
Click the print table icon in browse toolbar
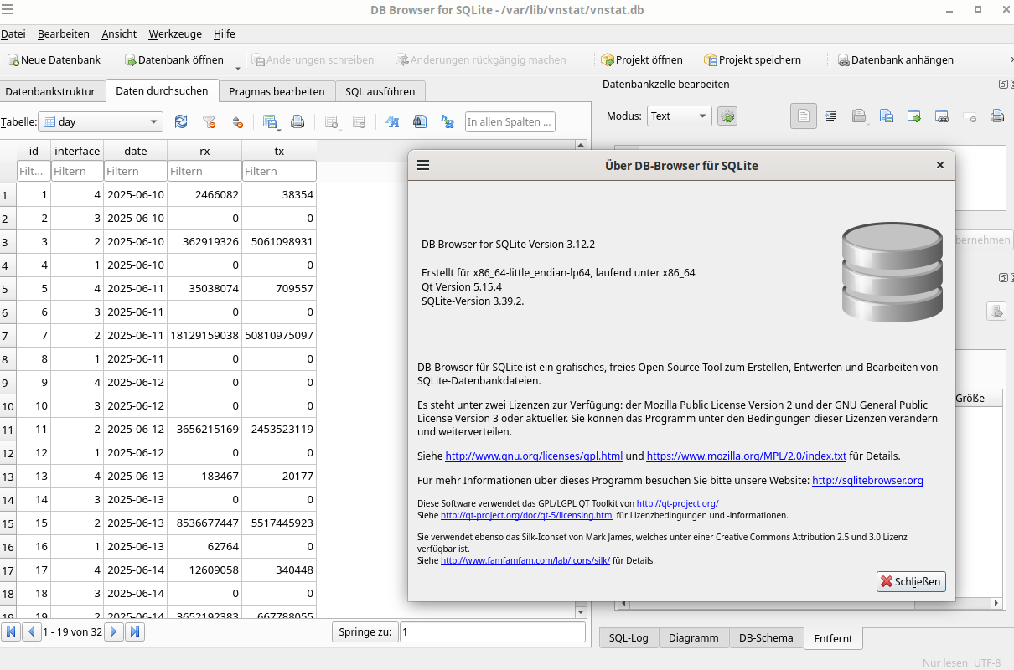297,121
